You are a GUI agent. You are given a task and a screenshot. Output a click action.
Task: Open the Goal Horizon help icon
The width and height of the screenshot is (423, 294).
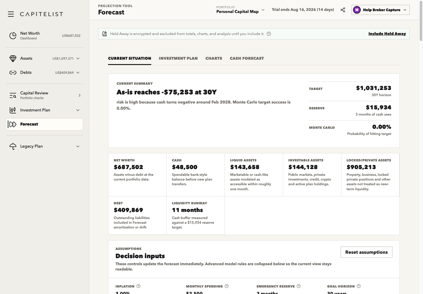tap(359, 286)
